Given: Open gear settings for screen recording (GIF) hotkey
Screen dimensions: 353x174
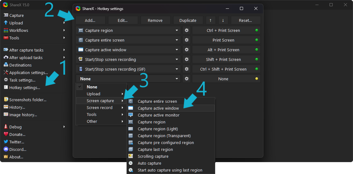Looking at the screenshot, I should click(x=186, y=69).
